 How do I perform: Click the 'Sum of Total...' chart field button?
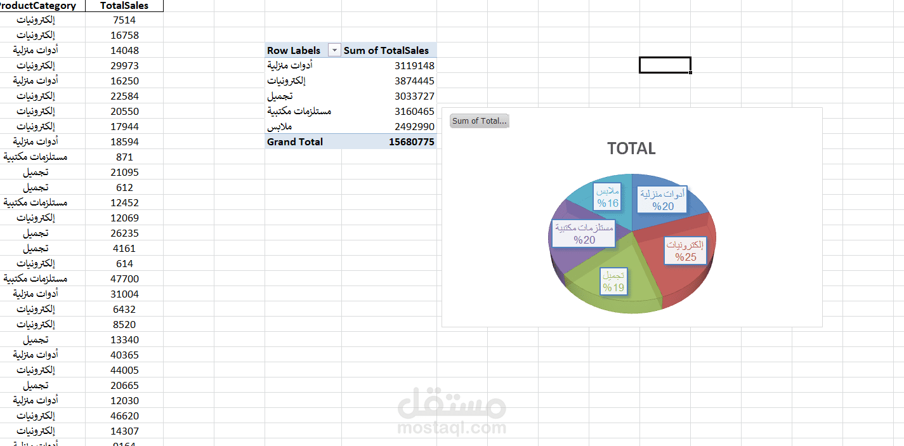(480, 121)
